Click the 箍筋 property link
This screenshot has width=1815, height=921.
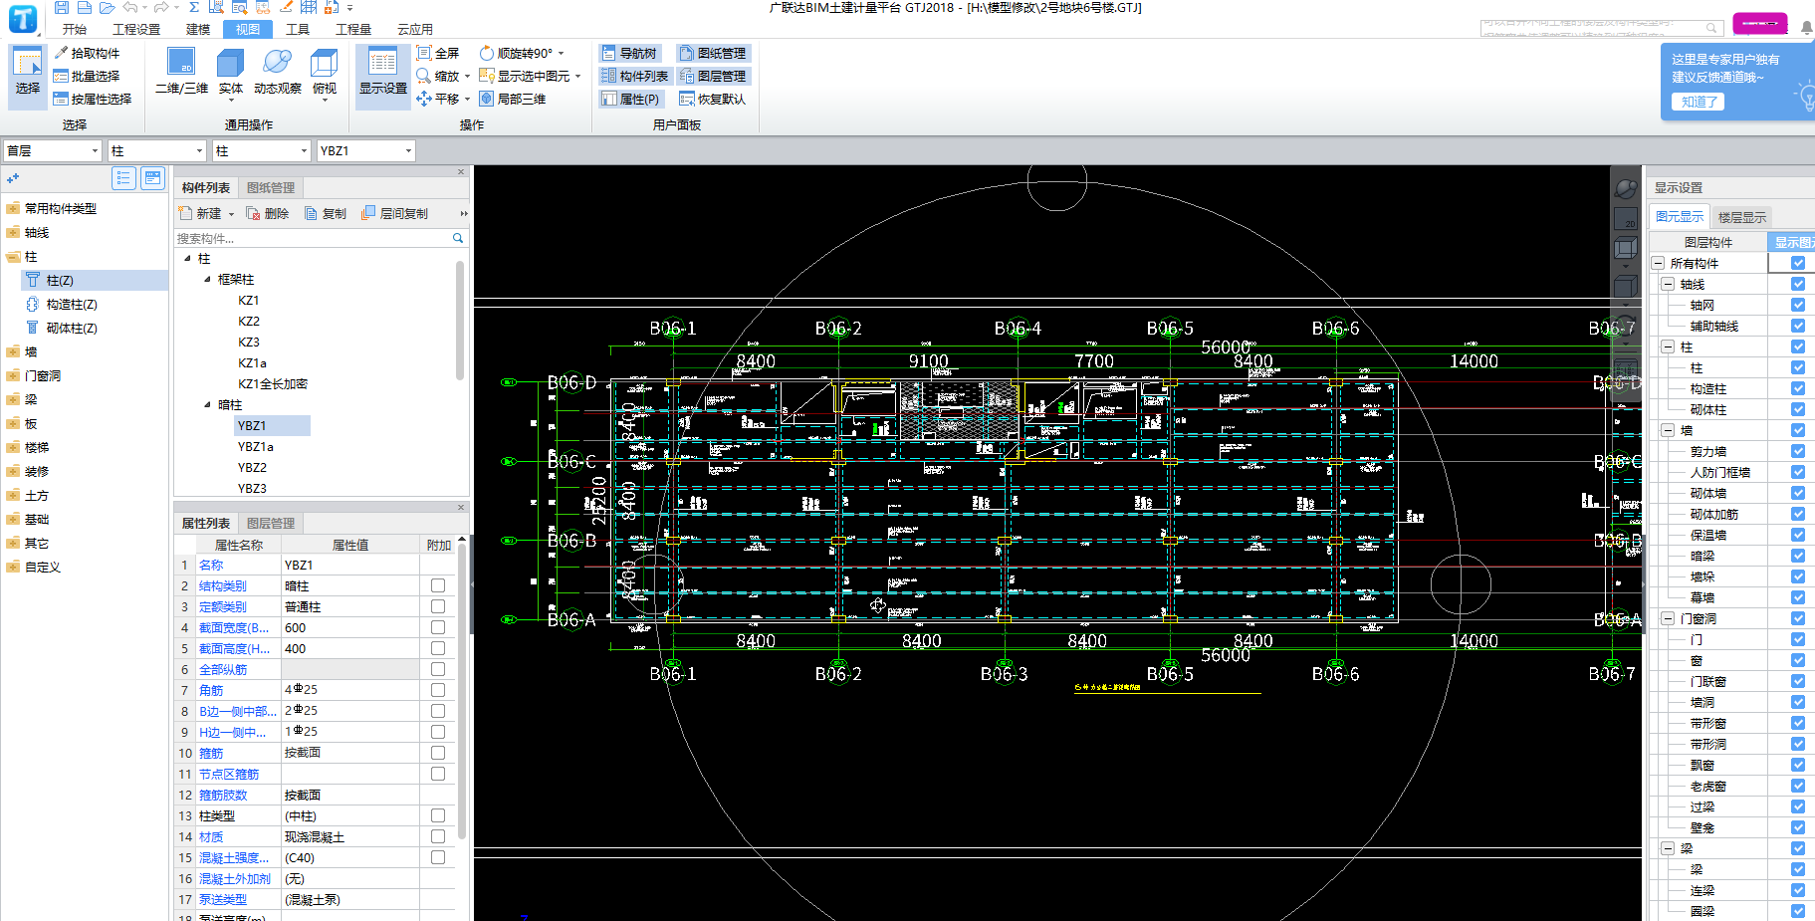(211, 753)
